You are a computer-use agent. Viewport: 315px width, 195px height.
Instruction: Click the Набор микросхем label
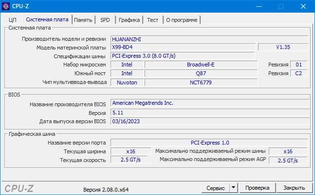point(85,65)
